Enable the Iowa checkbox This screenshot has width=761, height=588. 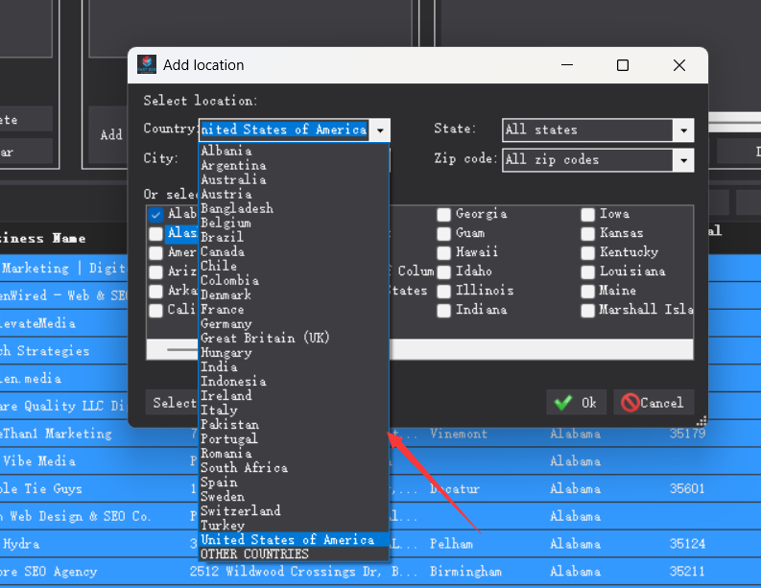588,214
